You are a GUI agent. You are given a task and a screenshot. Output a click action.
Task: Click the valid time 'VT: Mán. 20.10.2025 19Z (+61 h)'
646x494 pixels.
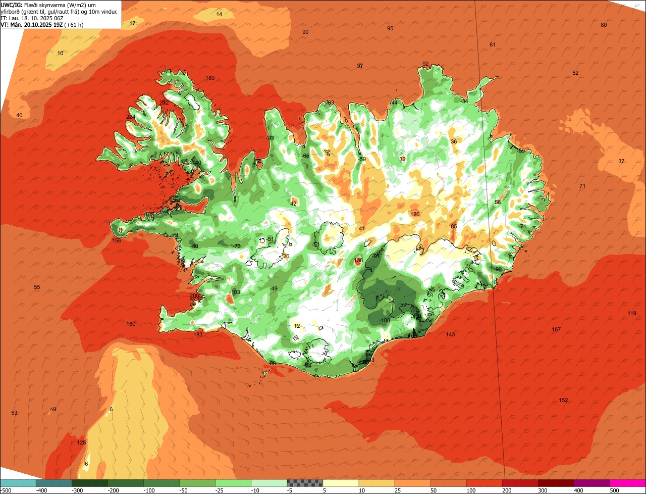coord(42,24)
